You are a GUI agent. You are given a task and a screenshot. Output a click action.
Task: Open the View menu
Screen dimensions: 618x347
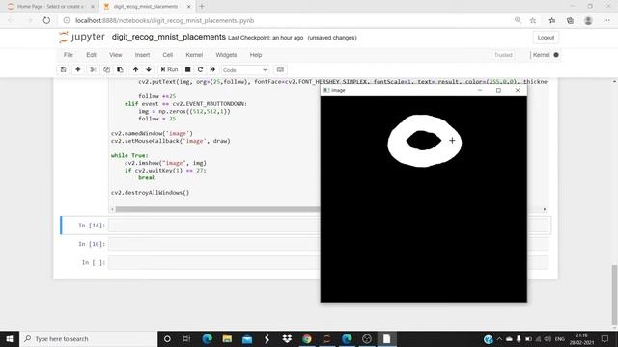116,55
